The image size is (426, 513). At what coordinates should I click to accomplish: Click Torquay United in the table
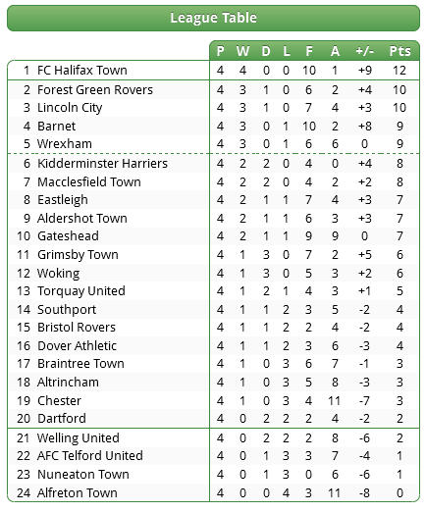pos(81,291)
